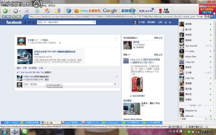
Task: Switch to the 1. Yahoo login tab
Action: tap(10, 123)
